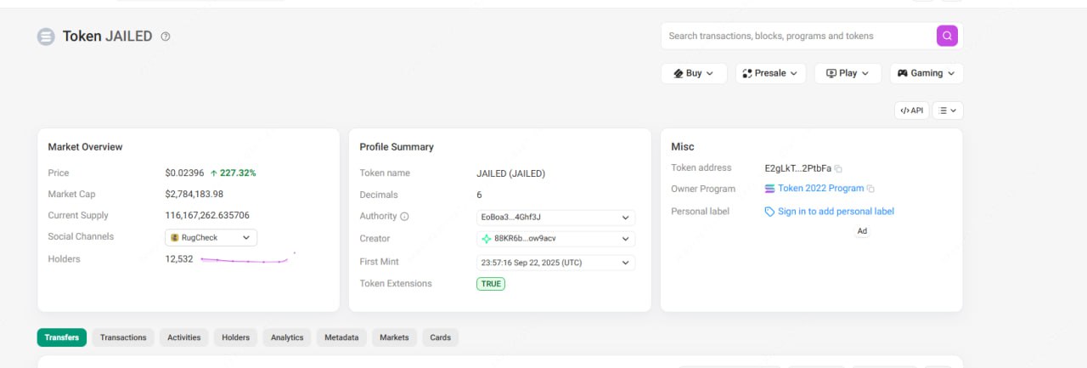Click the purple search magnifier button
Image resolution: width=1087 pixels, height=368 pixels.
[x=947, y=36]
